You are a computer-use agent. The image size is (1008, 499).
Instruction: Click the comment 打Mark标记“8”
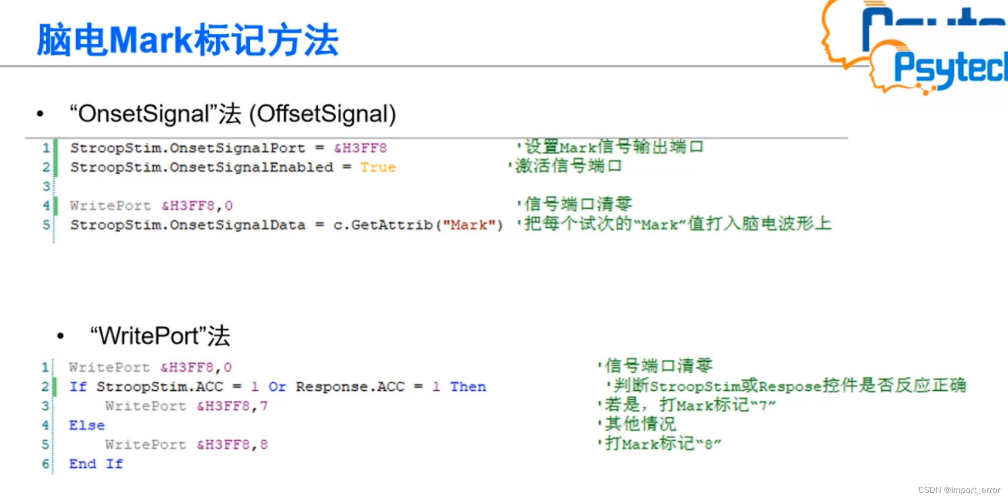point(659,443)
